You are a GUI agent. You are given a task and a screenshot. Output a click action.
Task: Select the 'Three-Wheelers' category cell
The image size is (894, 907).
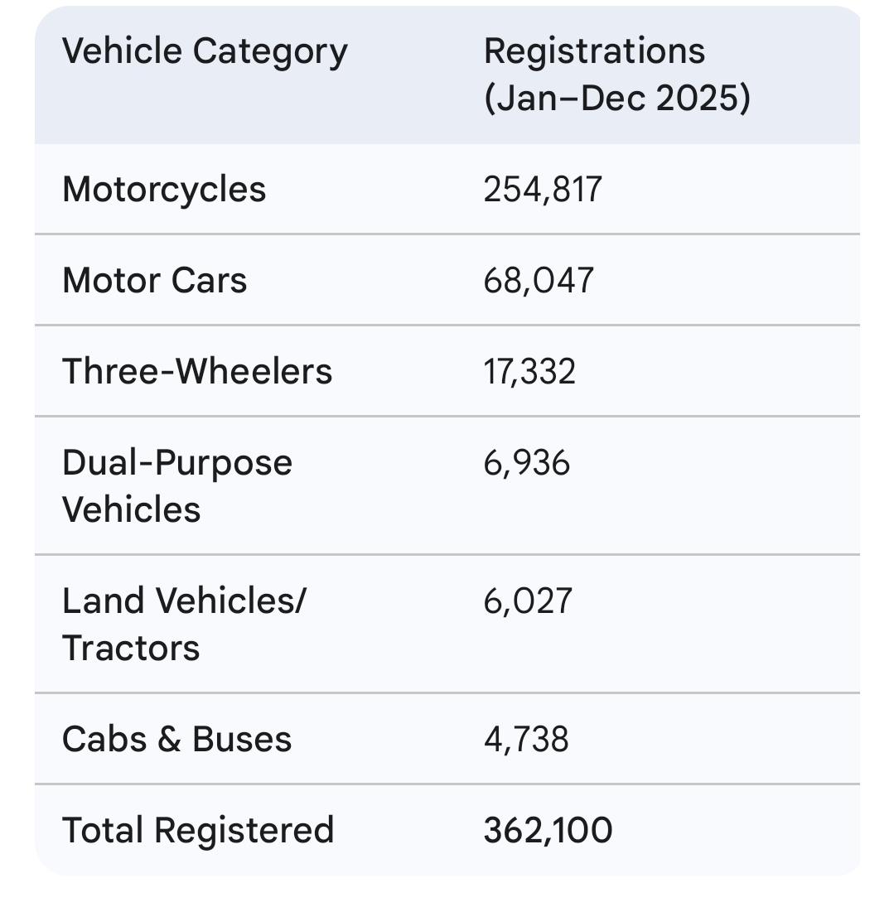click(x=197, y=370)
